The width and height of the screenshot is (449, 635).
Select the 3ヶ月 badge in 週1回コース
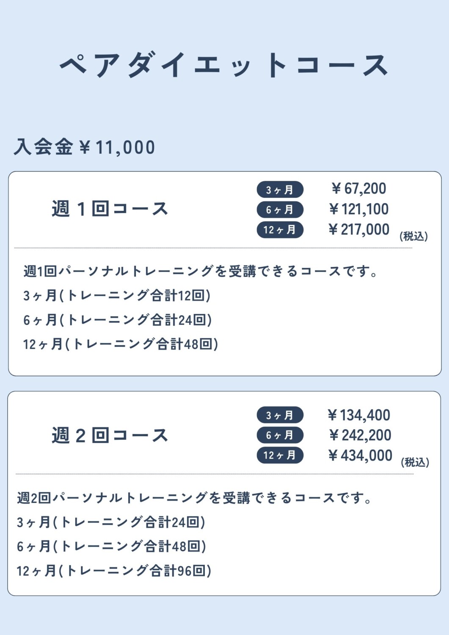click(x=280, y=190)
